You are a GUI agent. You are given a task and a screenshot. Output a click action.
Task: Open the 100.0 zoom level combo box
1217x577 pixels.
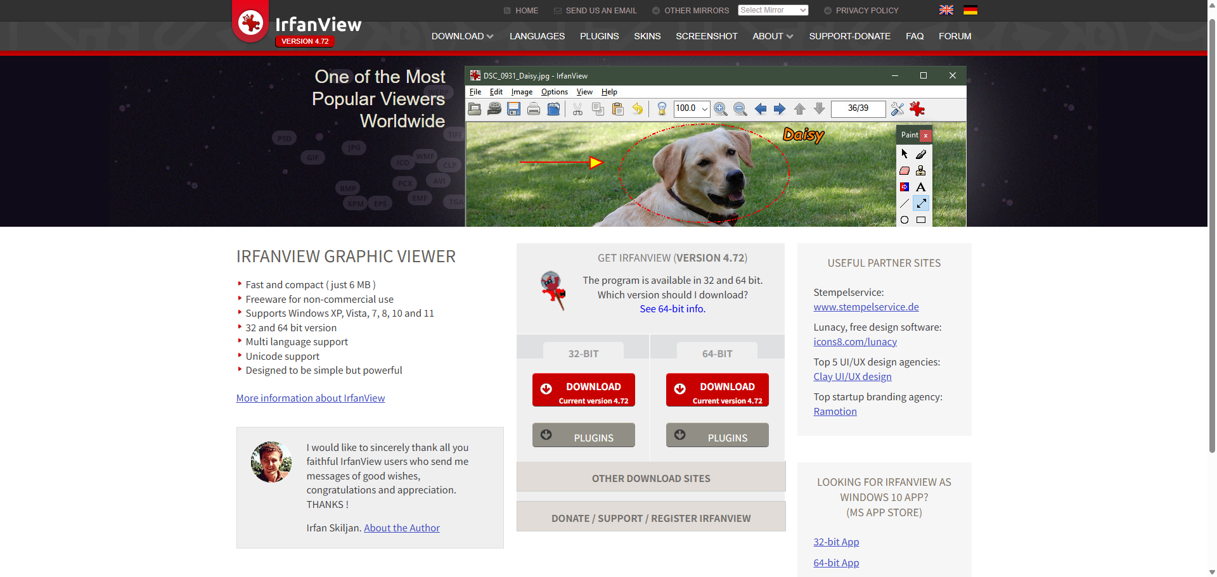click(x=692, y=108)
